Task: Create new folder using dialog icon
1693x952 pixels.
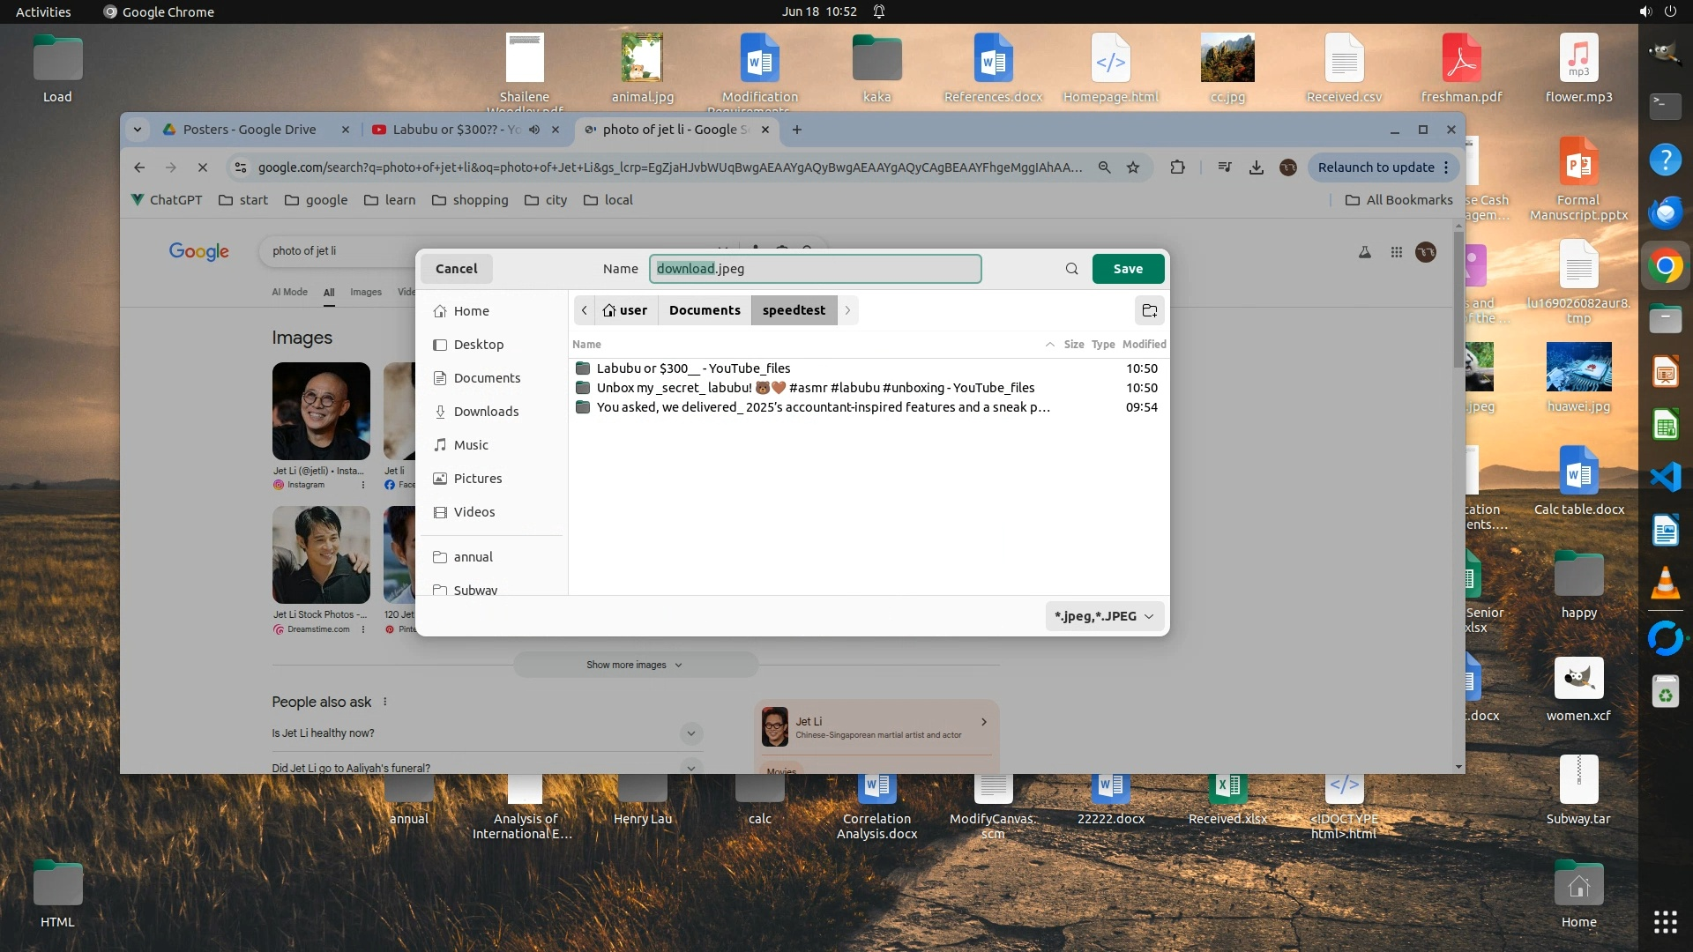Action: tap(1149, 310)
